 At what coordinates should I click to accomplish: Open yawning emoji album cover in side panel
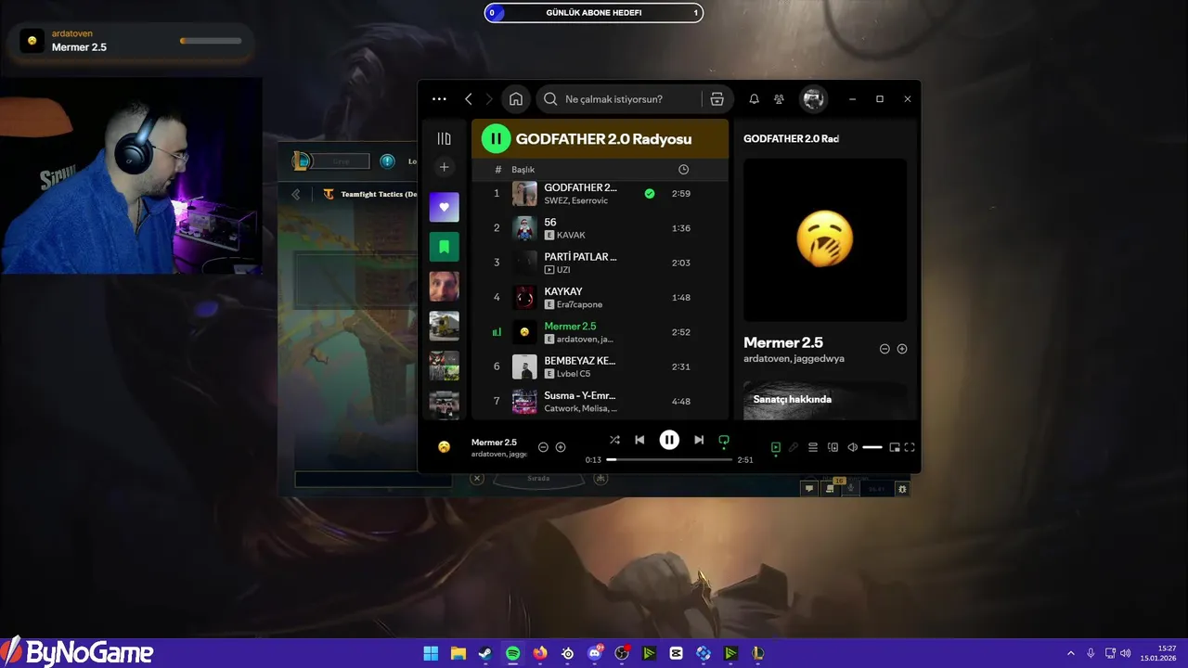coord(825,240)
